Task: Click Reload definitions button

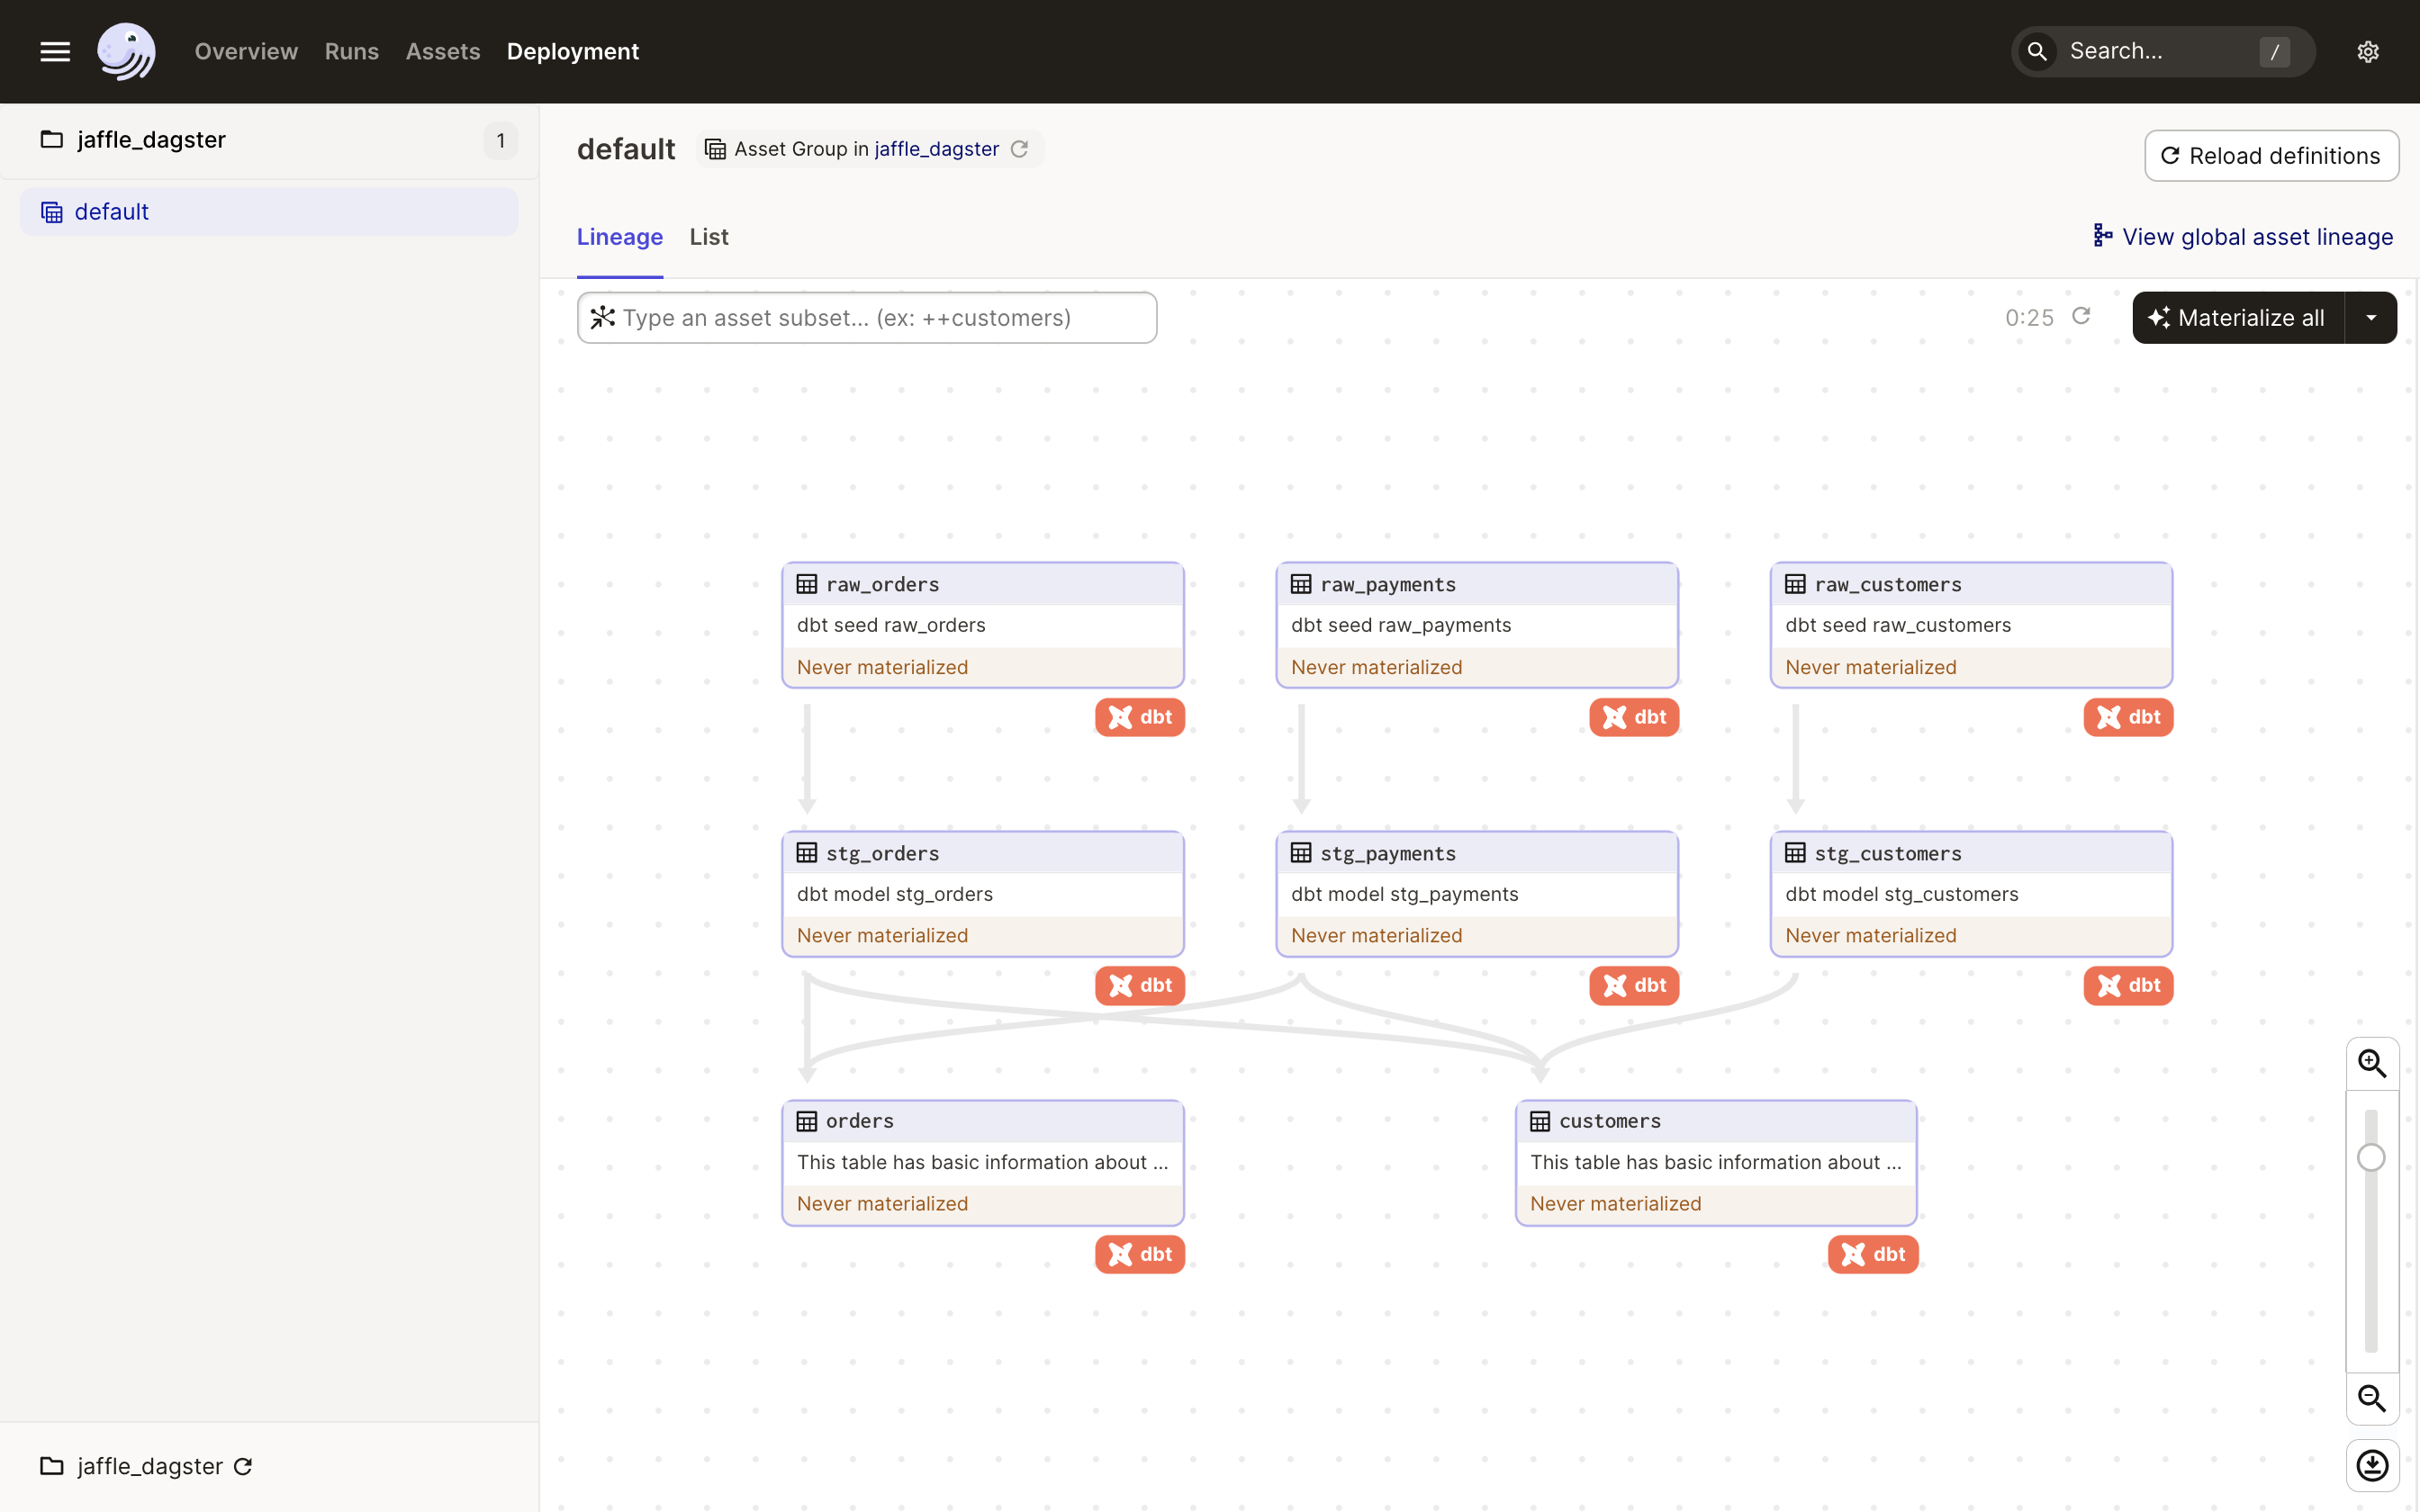Action: (2271, 155)
